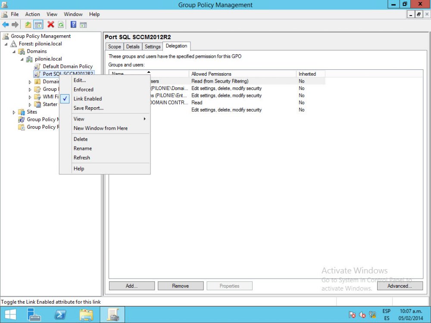Click the pilonie.local domain icon
431x323 pixels.
[29, 59]
